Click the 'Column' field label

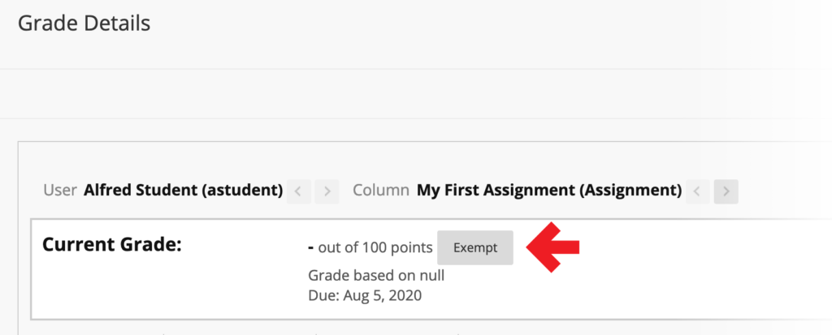click(x=380, y=191)
